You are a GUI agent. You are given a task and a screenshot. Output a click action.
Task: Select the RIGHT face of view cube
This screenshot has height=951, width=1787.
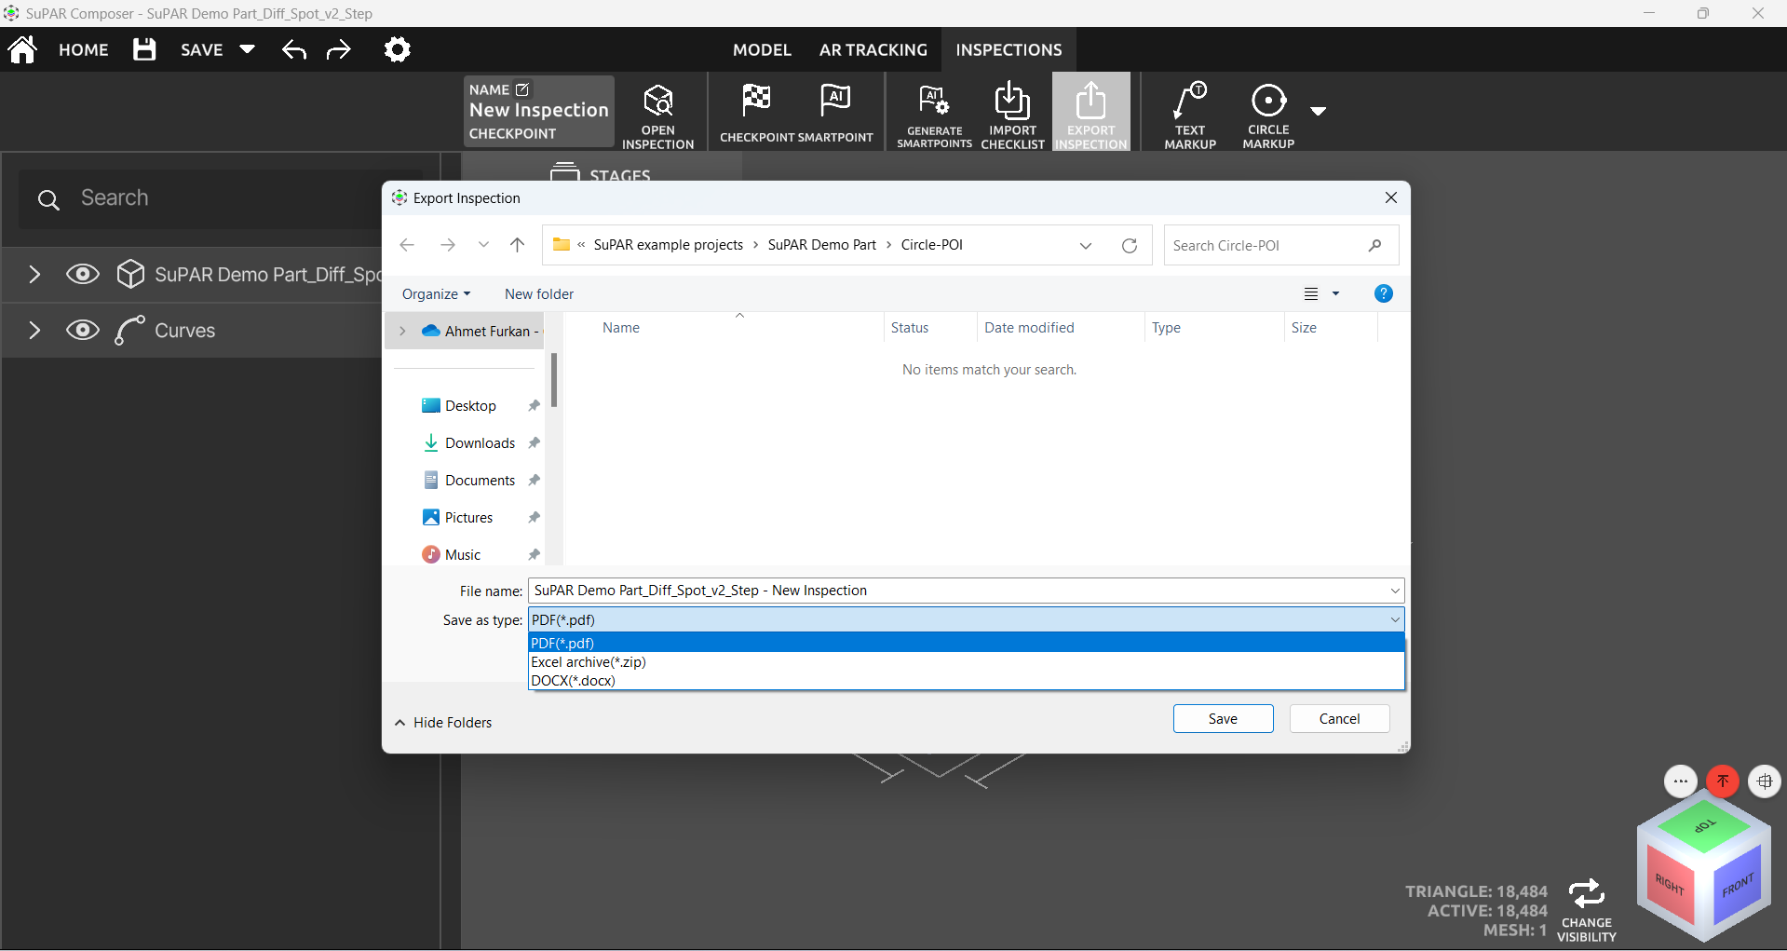pos(1670,885)
